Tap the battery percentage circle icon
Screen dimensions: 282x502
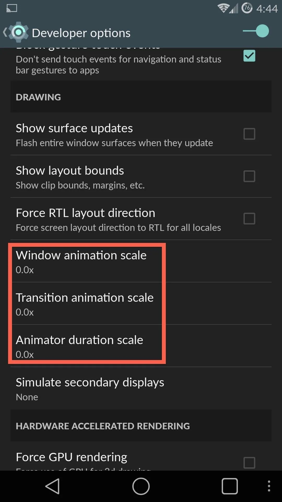pyautogui.click(x=247, y=8)
